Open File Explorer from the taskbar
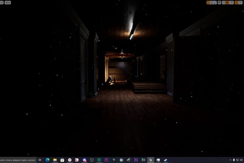Viewport: 244px width, 163px height. coord(55,160)
